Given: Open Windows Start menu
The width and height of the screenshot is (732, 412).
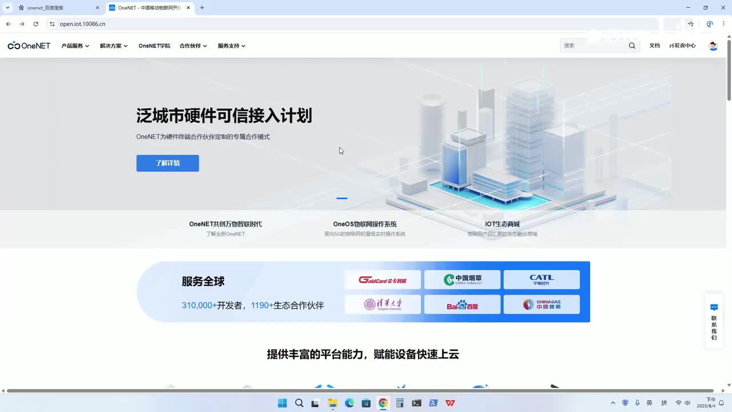Looking at the screenshot, I should coord(282,403).
